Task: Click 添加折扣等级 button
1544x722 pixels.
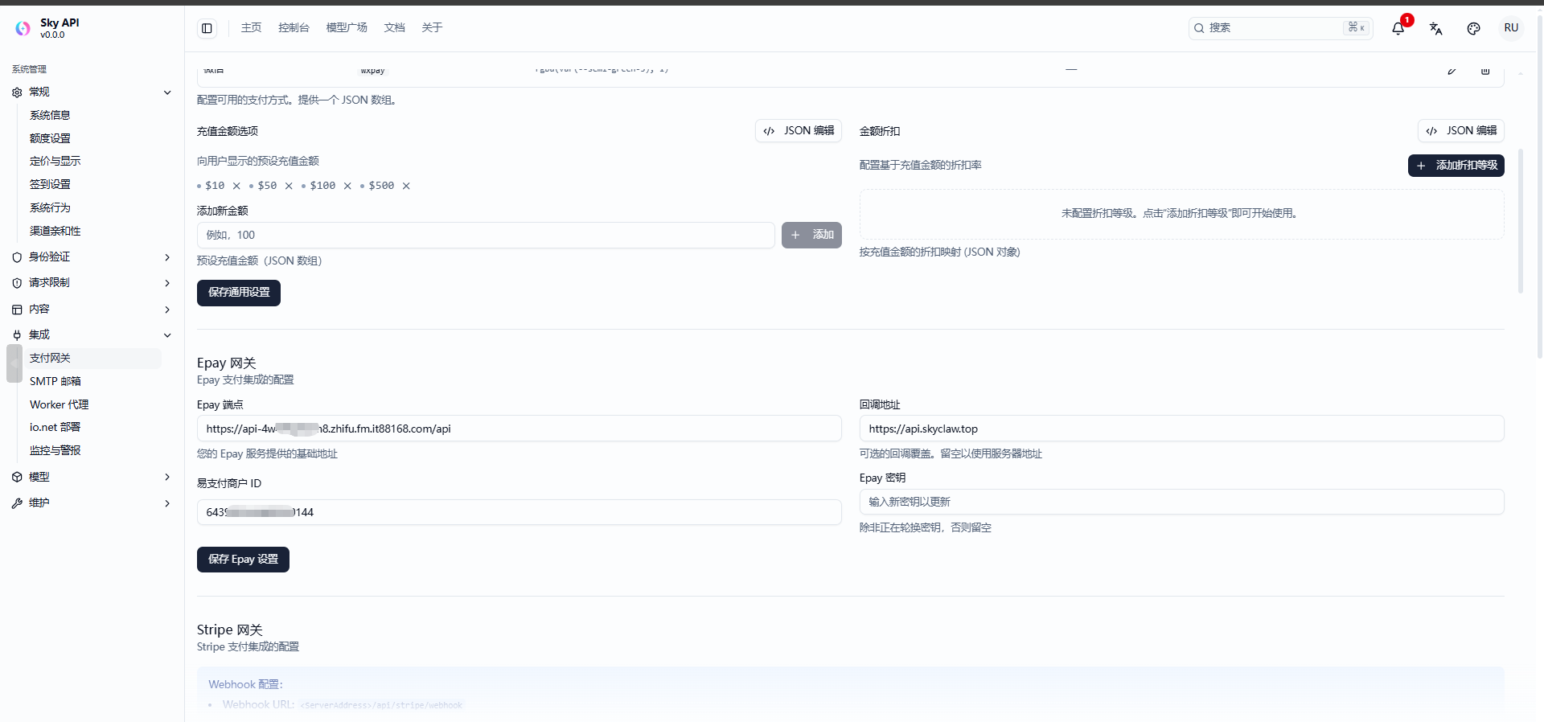Action: pyautogui.click(x=1456, y=166)
